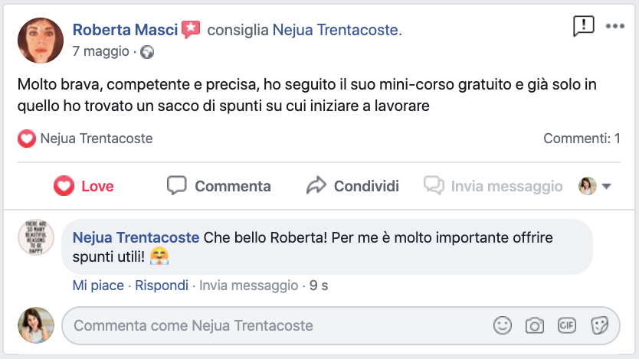Share the post with Condividi
The height and width of the screenshot is (359, 639).
click(x=352, y=186)
